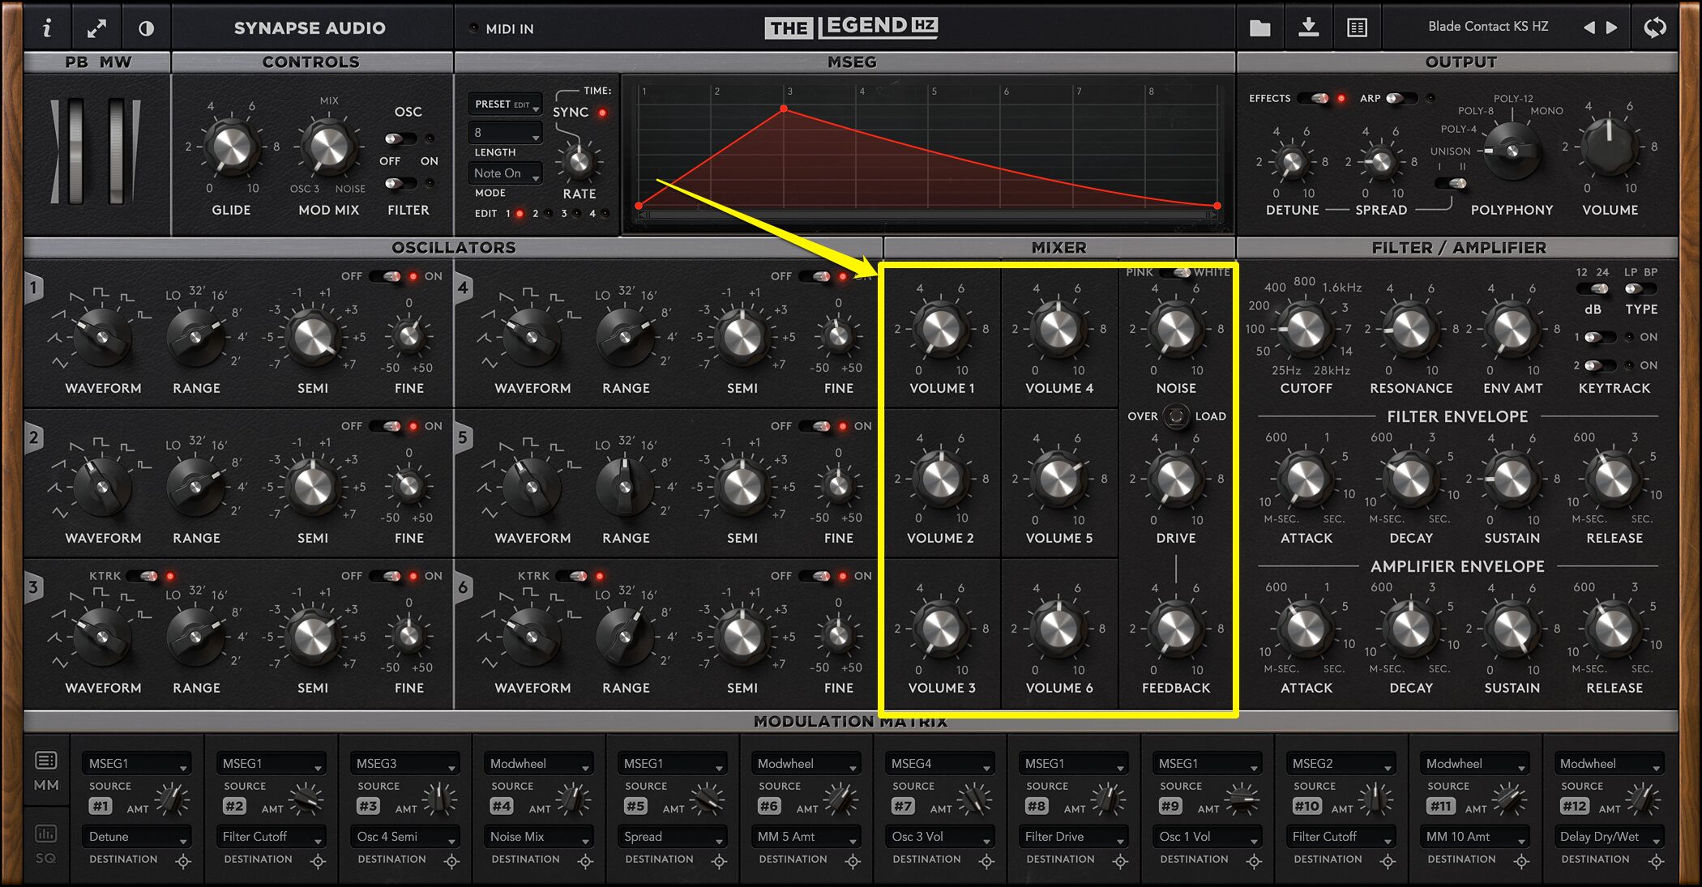Image resolution: width=1702 pixels, height=887 pixels.
Task: Switch noise between PINK and WHITE
Action: tap(1177, 272)
